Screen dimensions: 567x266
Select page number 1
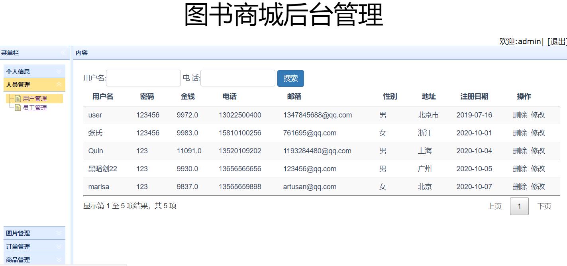point(519,206)
